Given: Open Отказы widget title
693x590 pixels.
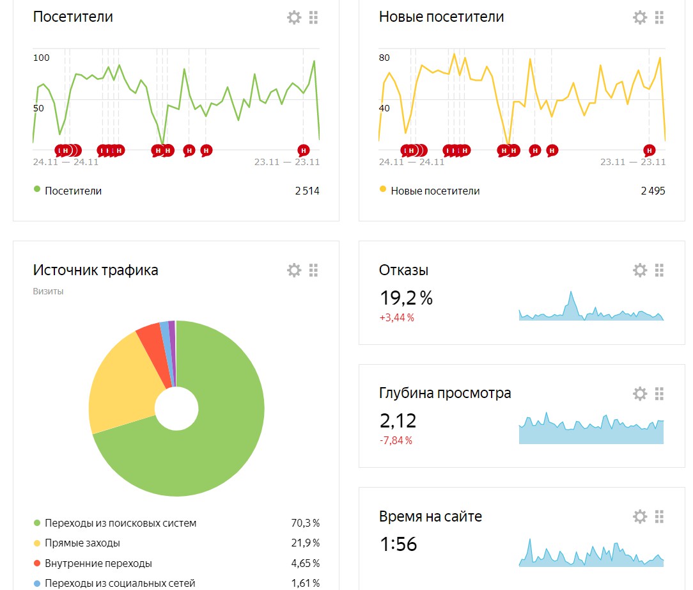Looking at the screenshot, I should point(403,270).
